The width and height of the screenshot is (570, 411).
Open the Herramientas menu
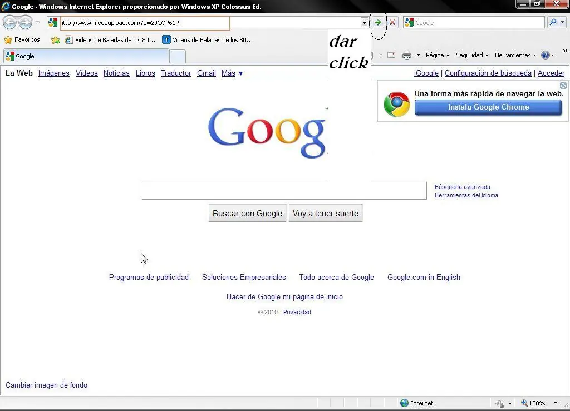[515, 55]
